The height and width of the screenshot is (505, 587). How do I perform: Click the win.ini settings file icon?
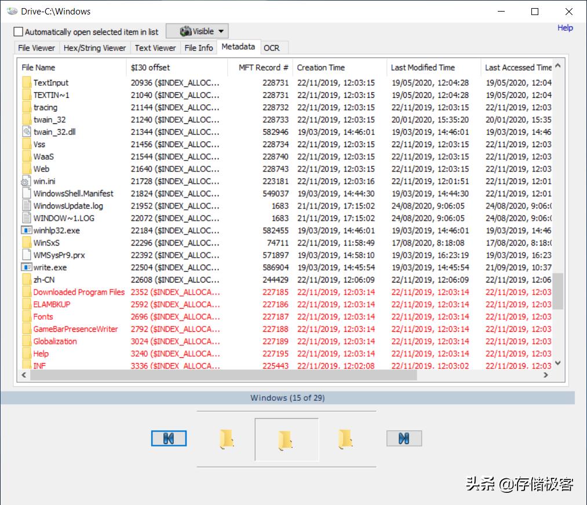tap(26, 181)
